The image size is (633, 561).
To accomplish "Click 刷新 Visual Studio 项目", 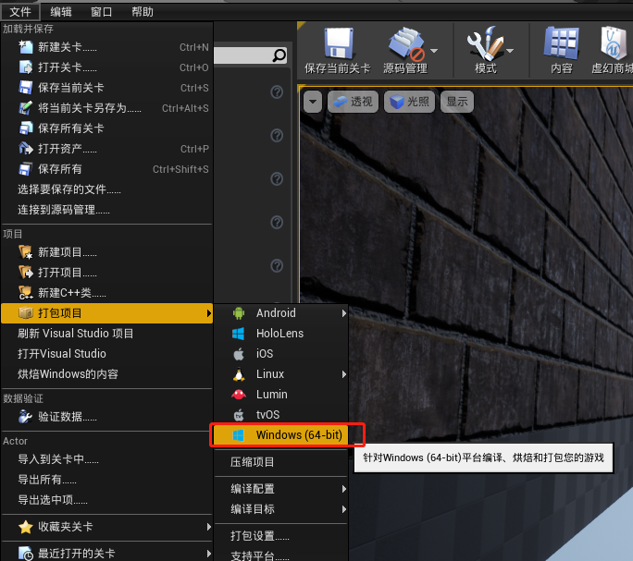I will coord(107,334).
